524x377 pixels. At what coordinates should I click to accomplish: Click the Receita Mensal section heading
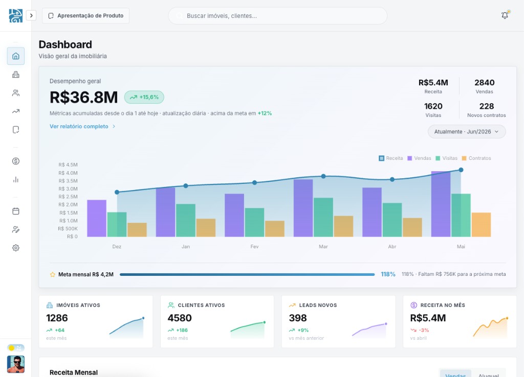(x=74, y=372)
